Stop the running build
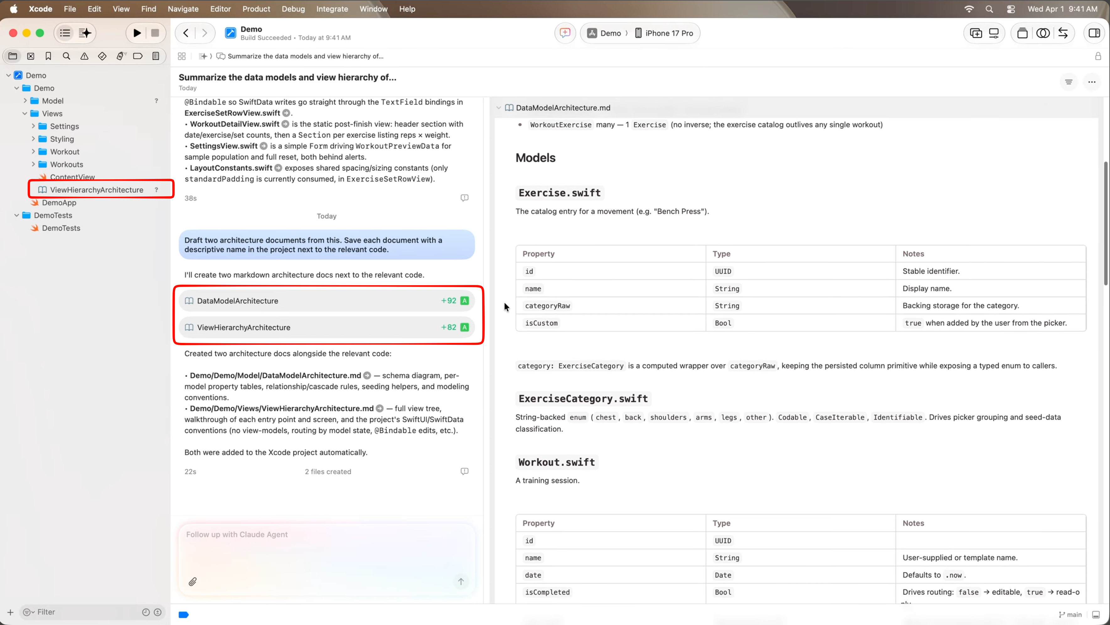The image size is (1110, 625). tap(155, 33)
